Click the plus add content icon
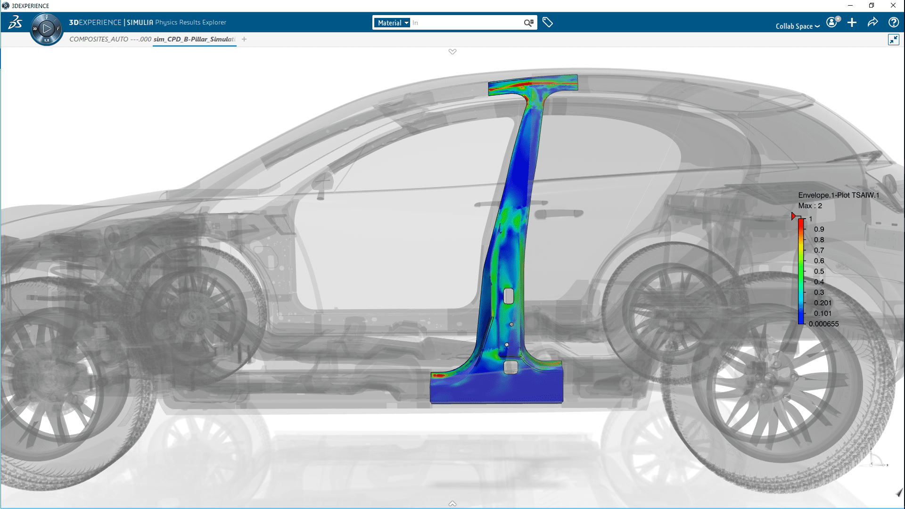This screenshot has height=509, width=905. [x=852, y=22]
